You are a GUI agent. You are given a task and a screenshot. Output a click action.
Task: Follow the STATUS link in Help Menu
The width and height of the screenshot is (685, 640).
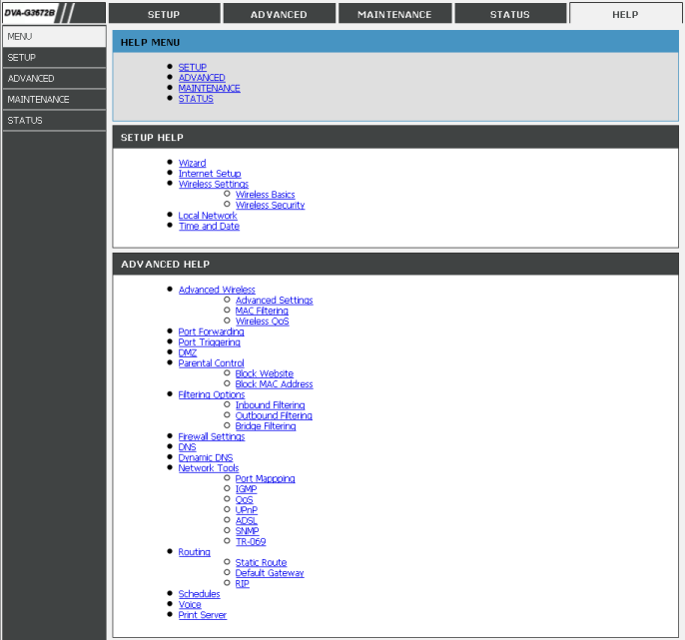tap(196, 99)
